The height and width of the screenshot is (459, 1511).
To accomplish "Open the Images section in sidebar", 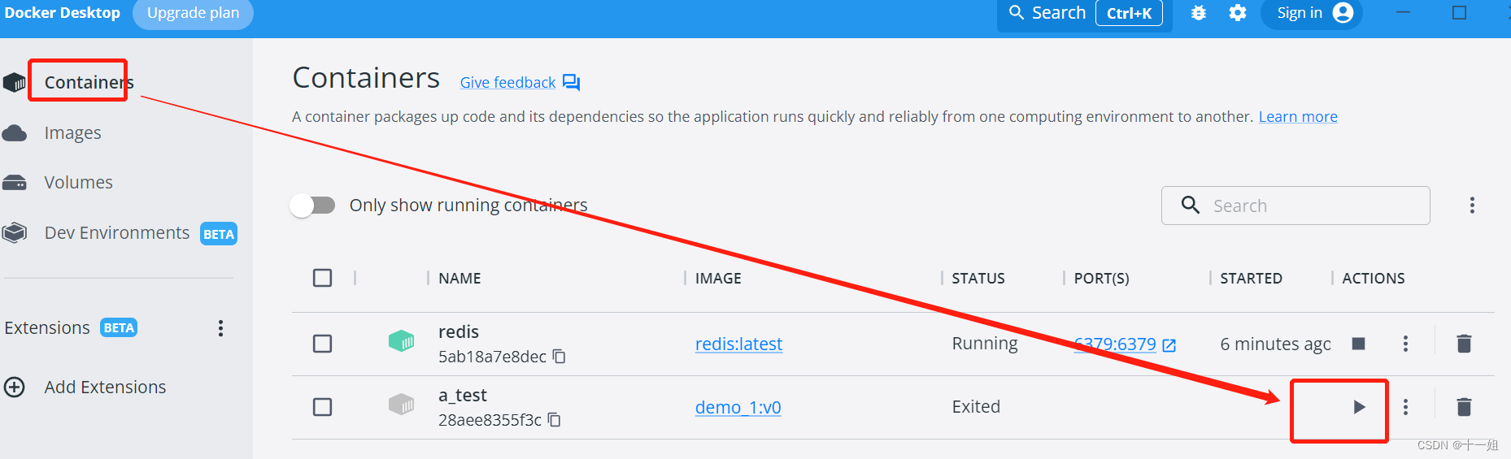I will (x=72, y=132).
